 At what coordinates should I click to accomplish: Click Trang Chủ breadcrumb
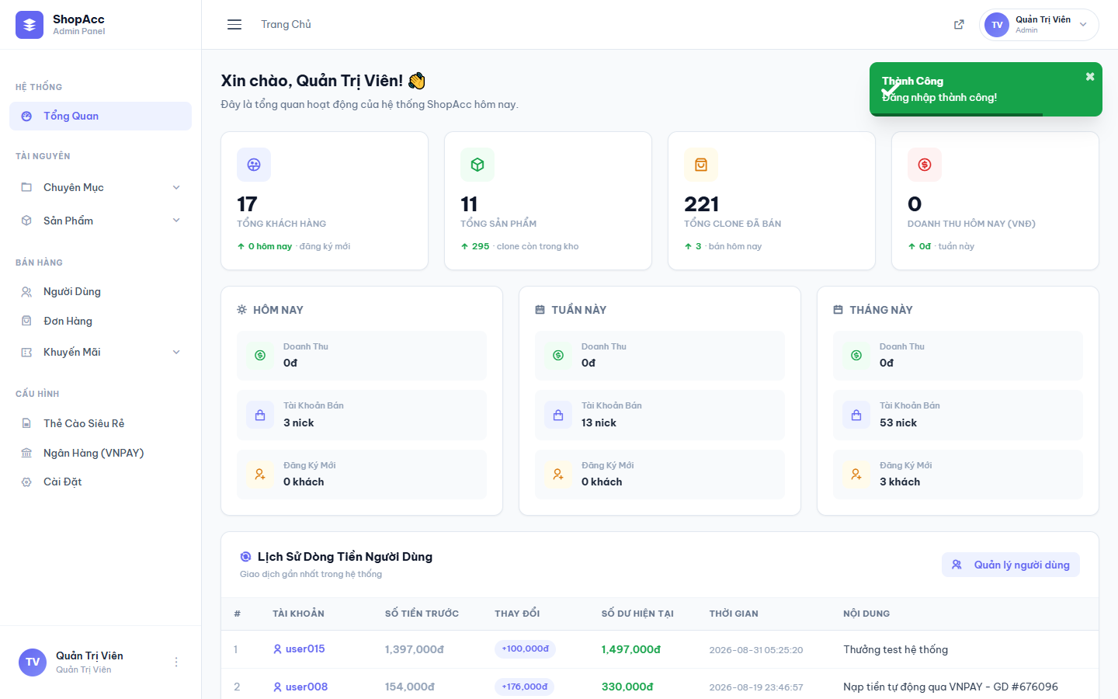tap(286, 25)
